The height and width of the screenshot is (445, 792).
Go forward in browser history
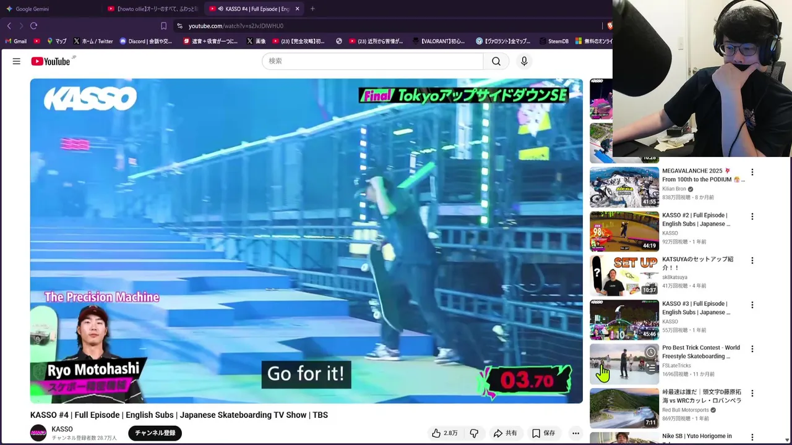pyautogui.click(x=21, y=26)
